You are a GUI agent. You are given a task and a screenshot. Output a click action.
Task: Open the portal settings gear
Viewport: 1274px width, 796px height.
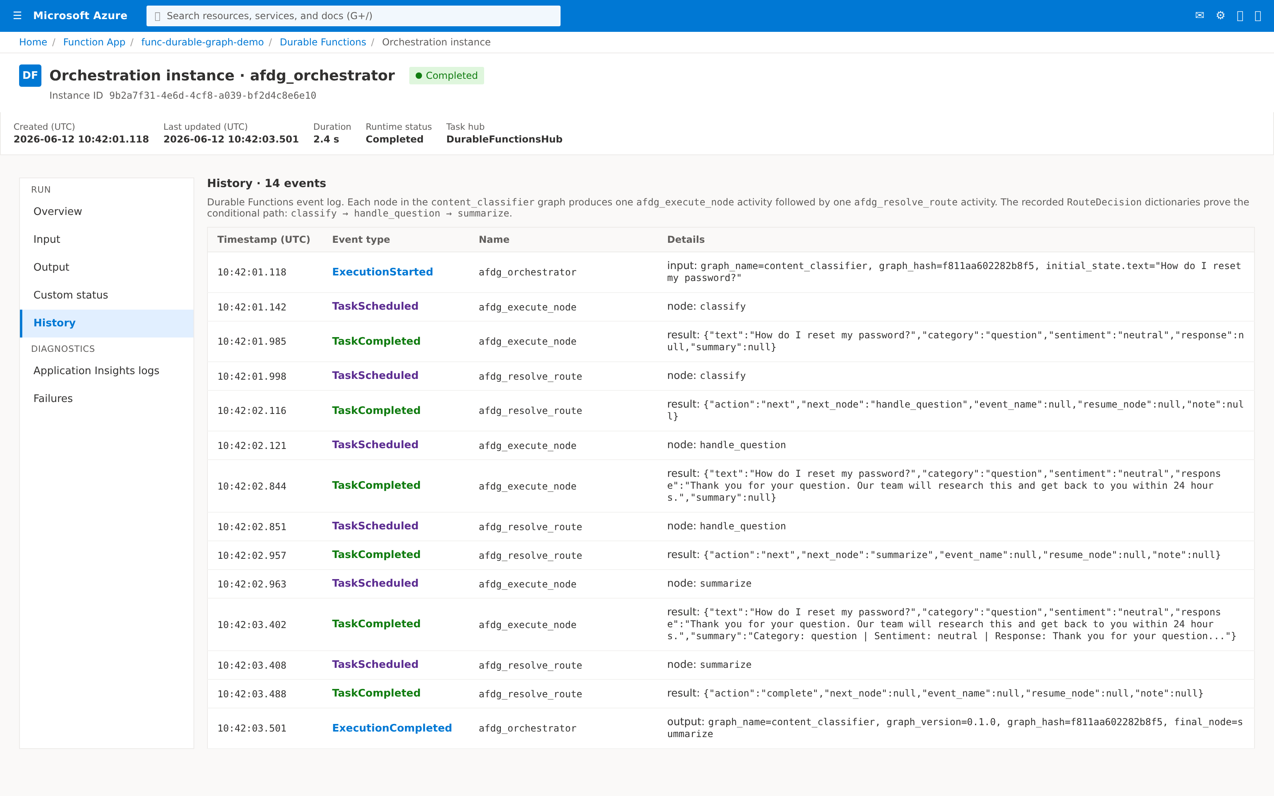(x=1220, y=16)
